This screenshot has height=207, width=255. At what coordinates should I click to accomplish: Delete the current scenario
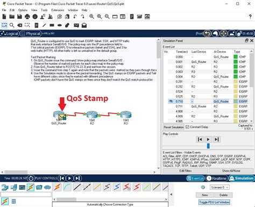(224, 195)
